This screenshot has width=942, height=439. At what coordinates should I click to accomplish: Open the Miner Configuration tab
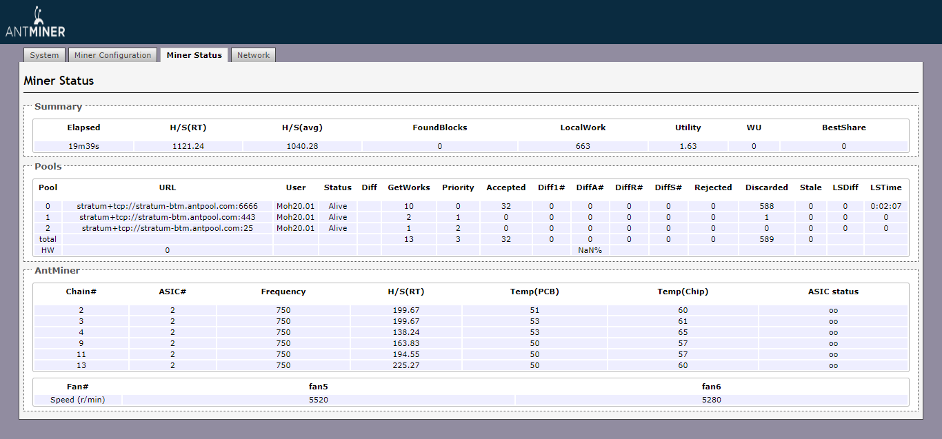click(x=112, y=55)
